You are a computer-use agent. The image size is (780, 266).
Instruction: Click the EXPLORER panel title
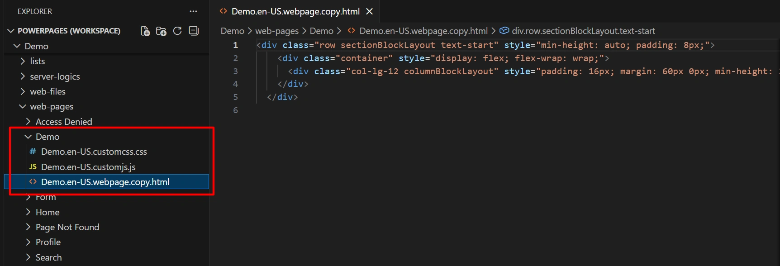tap(35, 11)
